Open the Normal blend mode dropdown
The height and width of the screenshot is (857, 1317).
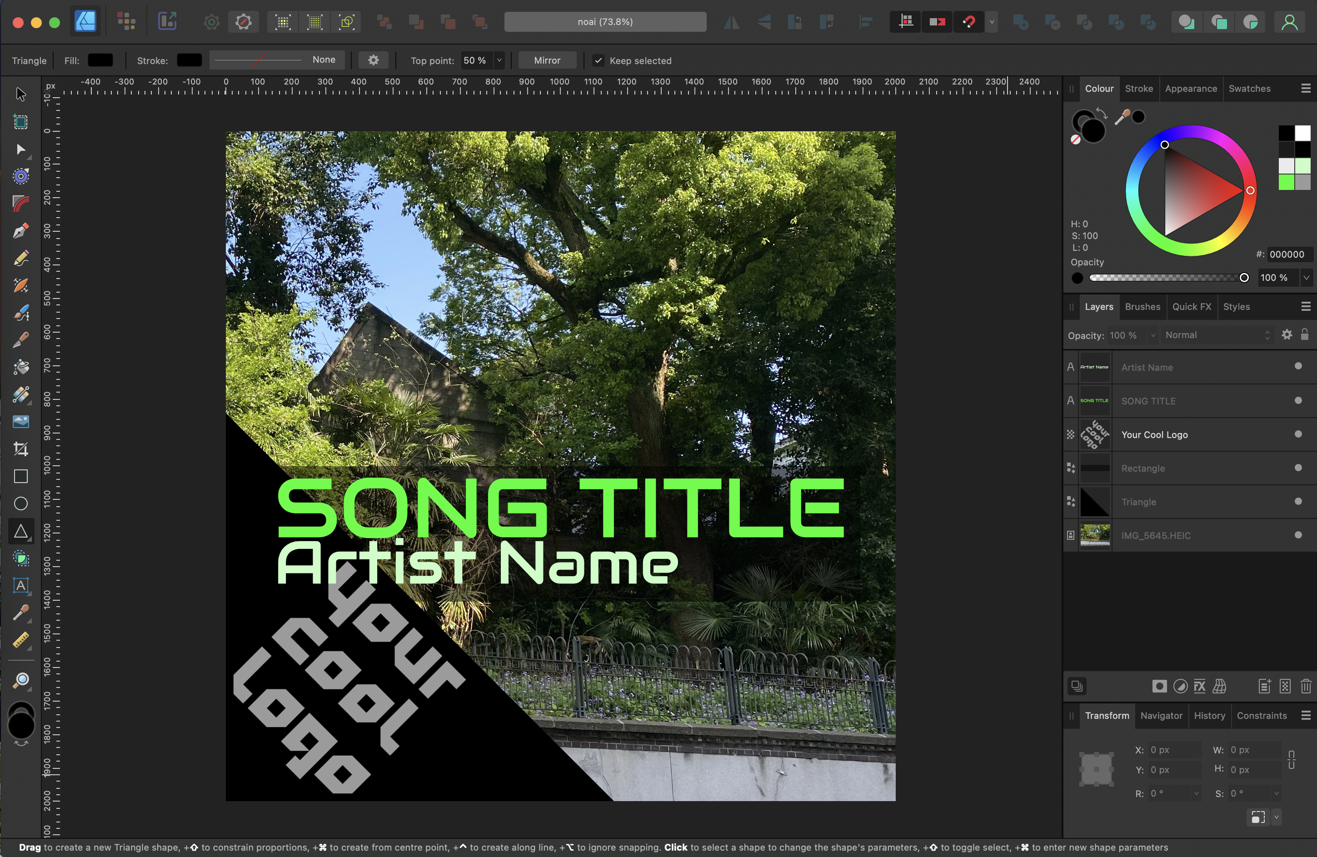1217,335
